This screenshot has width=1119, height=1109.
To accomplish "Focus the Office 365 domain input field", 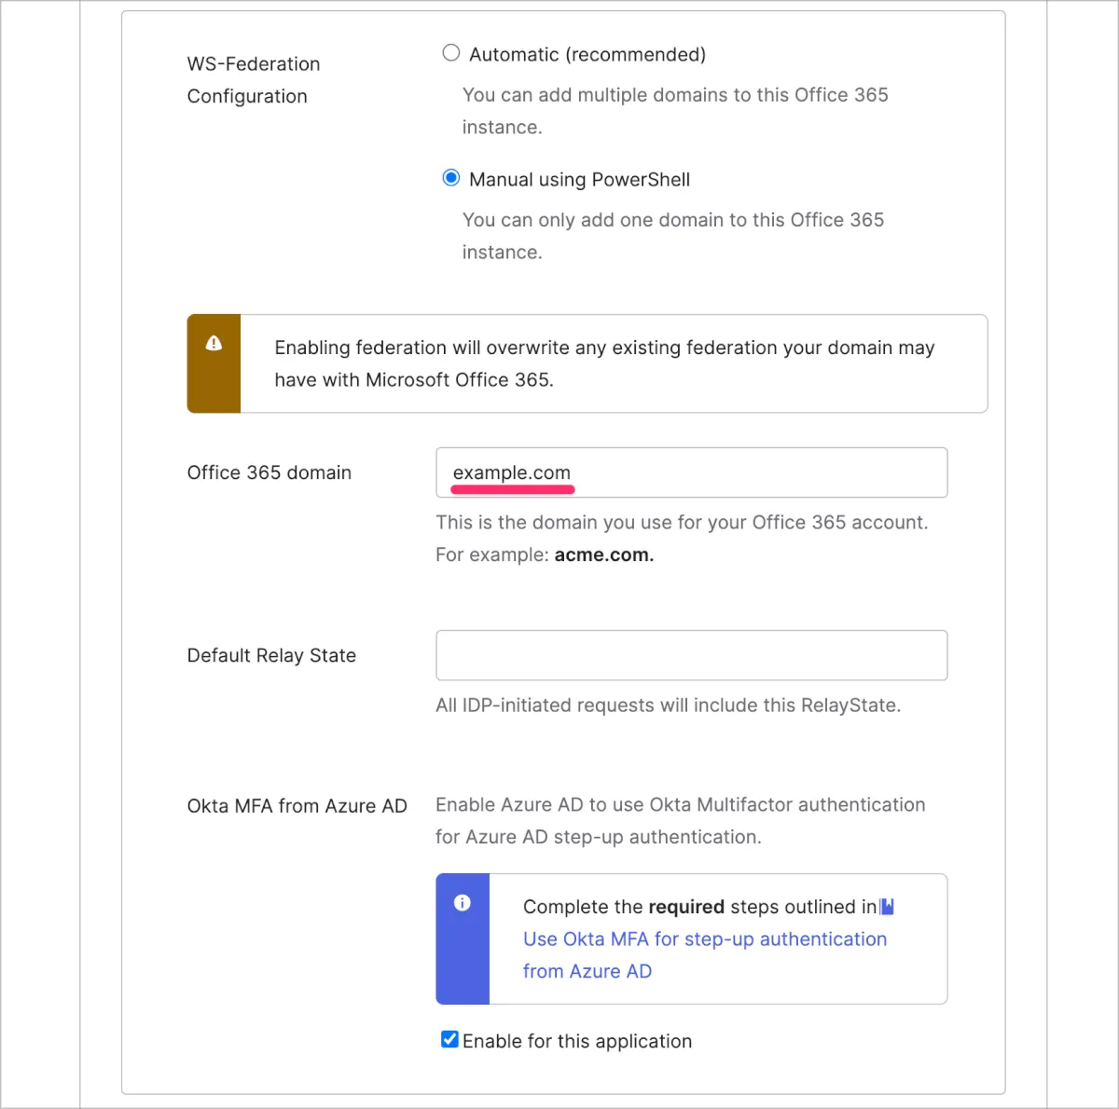I will coord(691,472).
